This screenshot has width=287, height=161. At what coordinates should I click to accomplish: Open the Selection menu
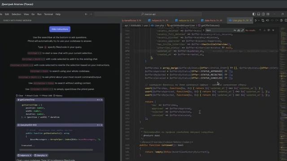16,14
